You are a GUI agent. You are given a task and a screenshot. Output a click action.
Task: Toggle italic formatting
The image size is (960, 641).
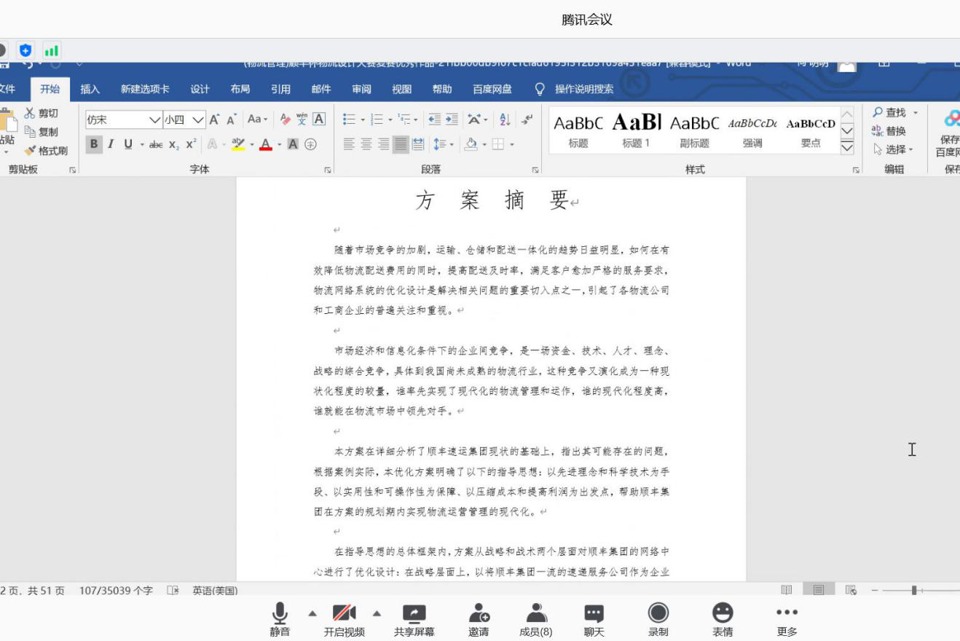pyautogui.click(x=111, y=144)
